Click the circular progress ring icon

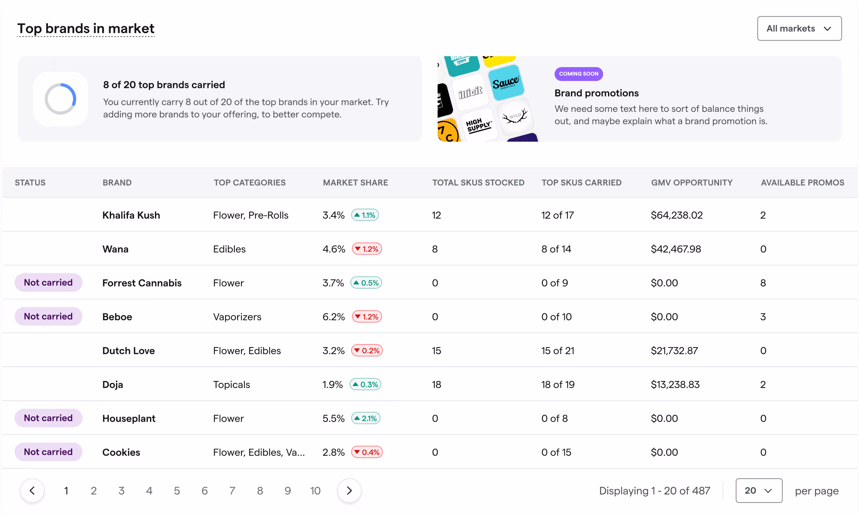tap(61, 99)
